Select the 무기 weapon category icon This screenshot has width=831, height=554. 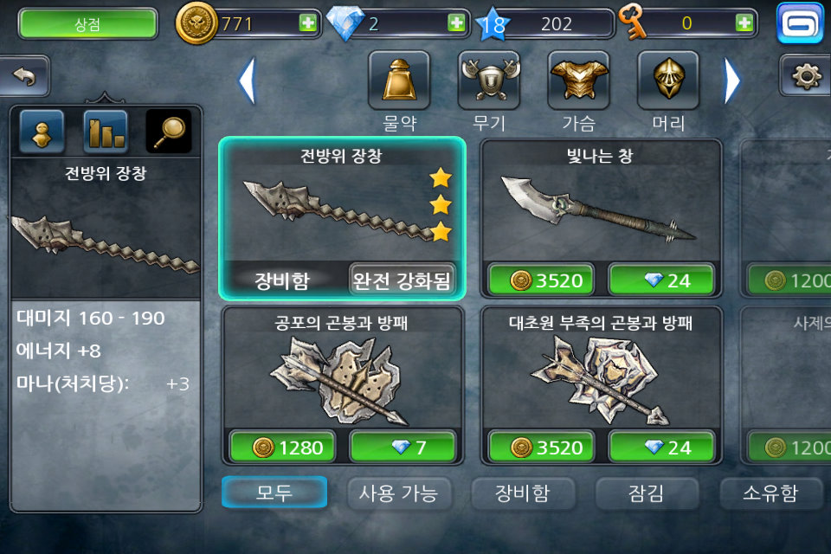tap(488, 81)
